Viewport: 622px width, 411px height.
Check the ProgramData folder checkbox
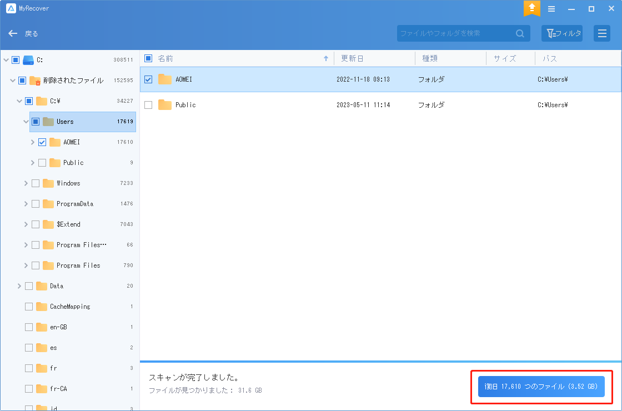pyautogui.click(x=36, y=204)
